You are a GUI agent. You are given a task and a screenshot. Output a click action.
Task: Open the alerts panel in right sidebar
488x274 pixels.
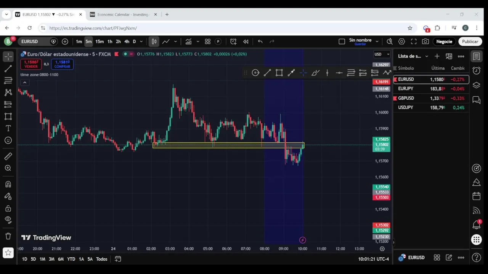[x=477, y=71]
